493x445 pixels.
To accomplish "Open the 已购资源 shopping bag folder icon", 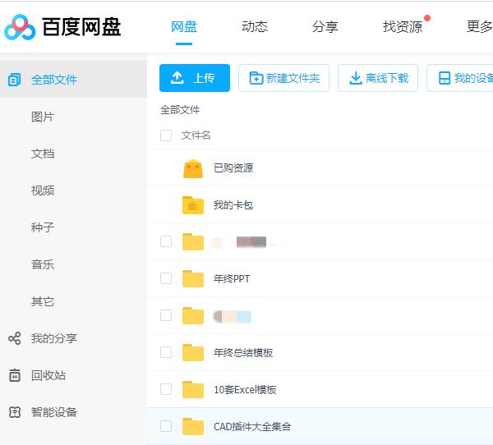I will point(193,168).
